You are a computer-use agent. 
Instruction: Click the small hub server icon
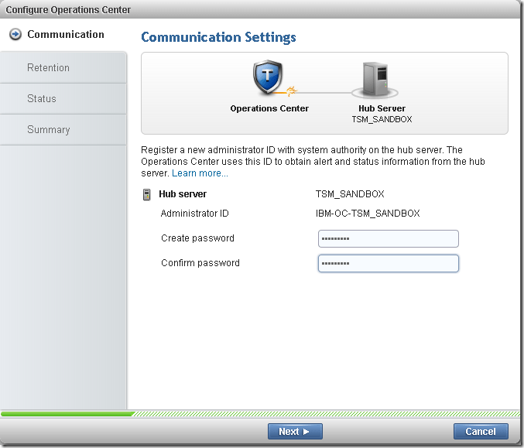click(146, 194)
